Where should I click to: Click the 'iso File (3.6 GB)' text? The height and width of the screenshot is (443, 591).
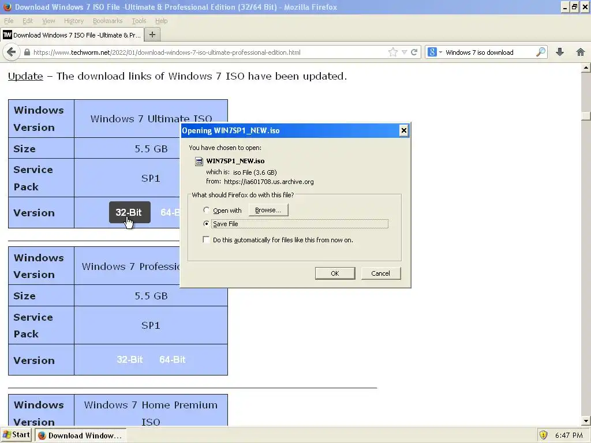pyautogui.click(x=255, y=172)
